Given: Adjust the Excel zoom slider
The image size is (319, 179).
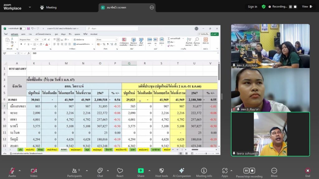Looking at the screenshot, I should [x=206, y=153].
